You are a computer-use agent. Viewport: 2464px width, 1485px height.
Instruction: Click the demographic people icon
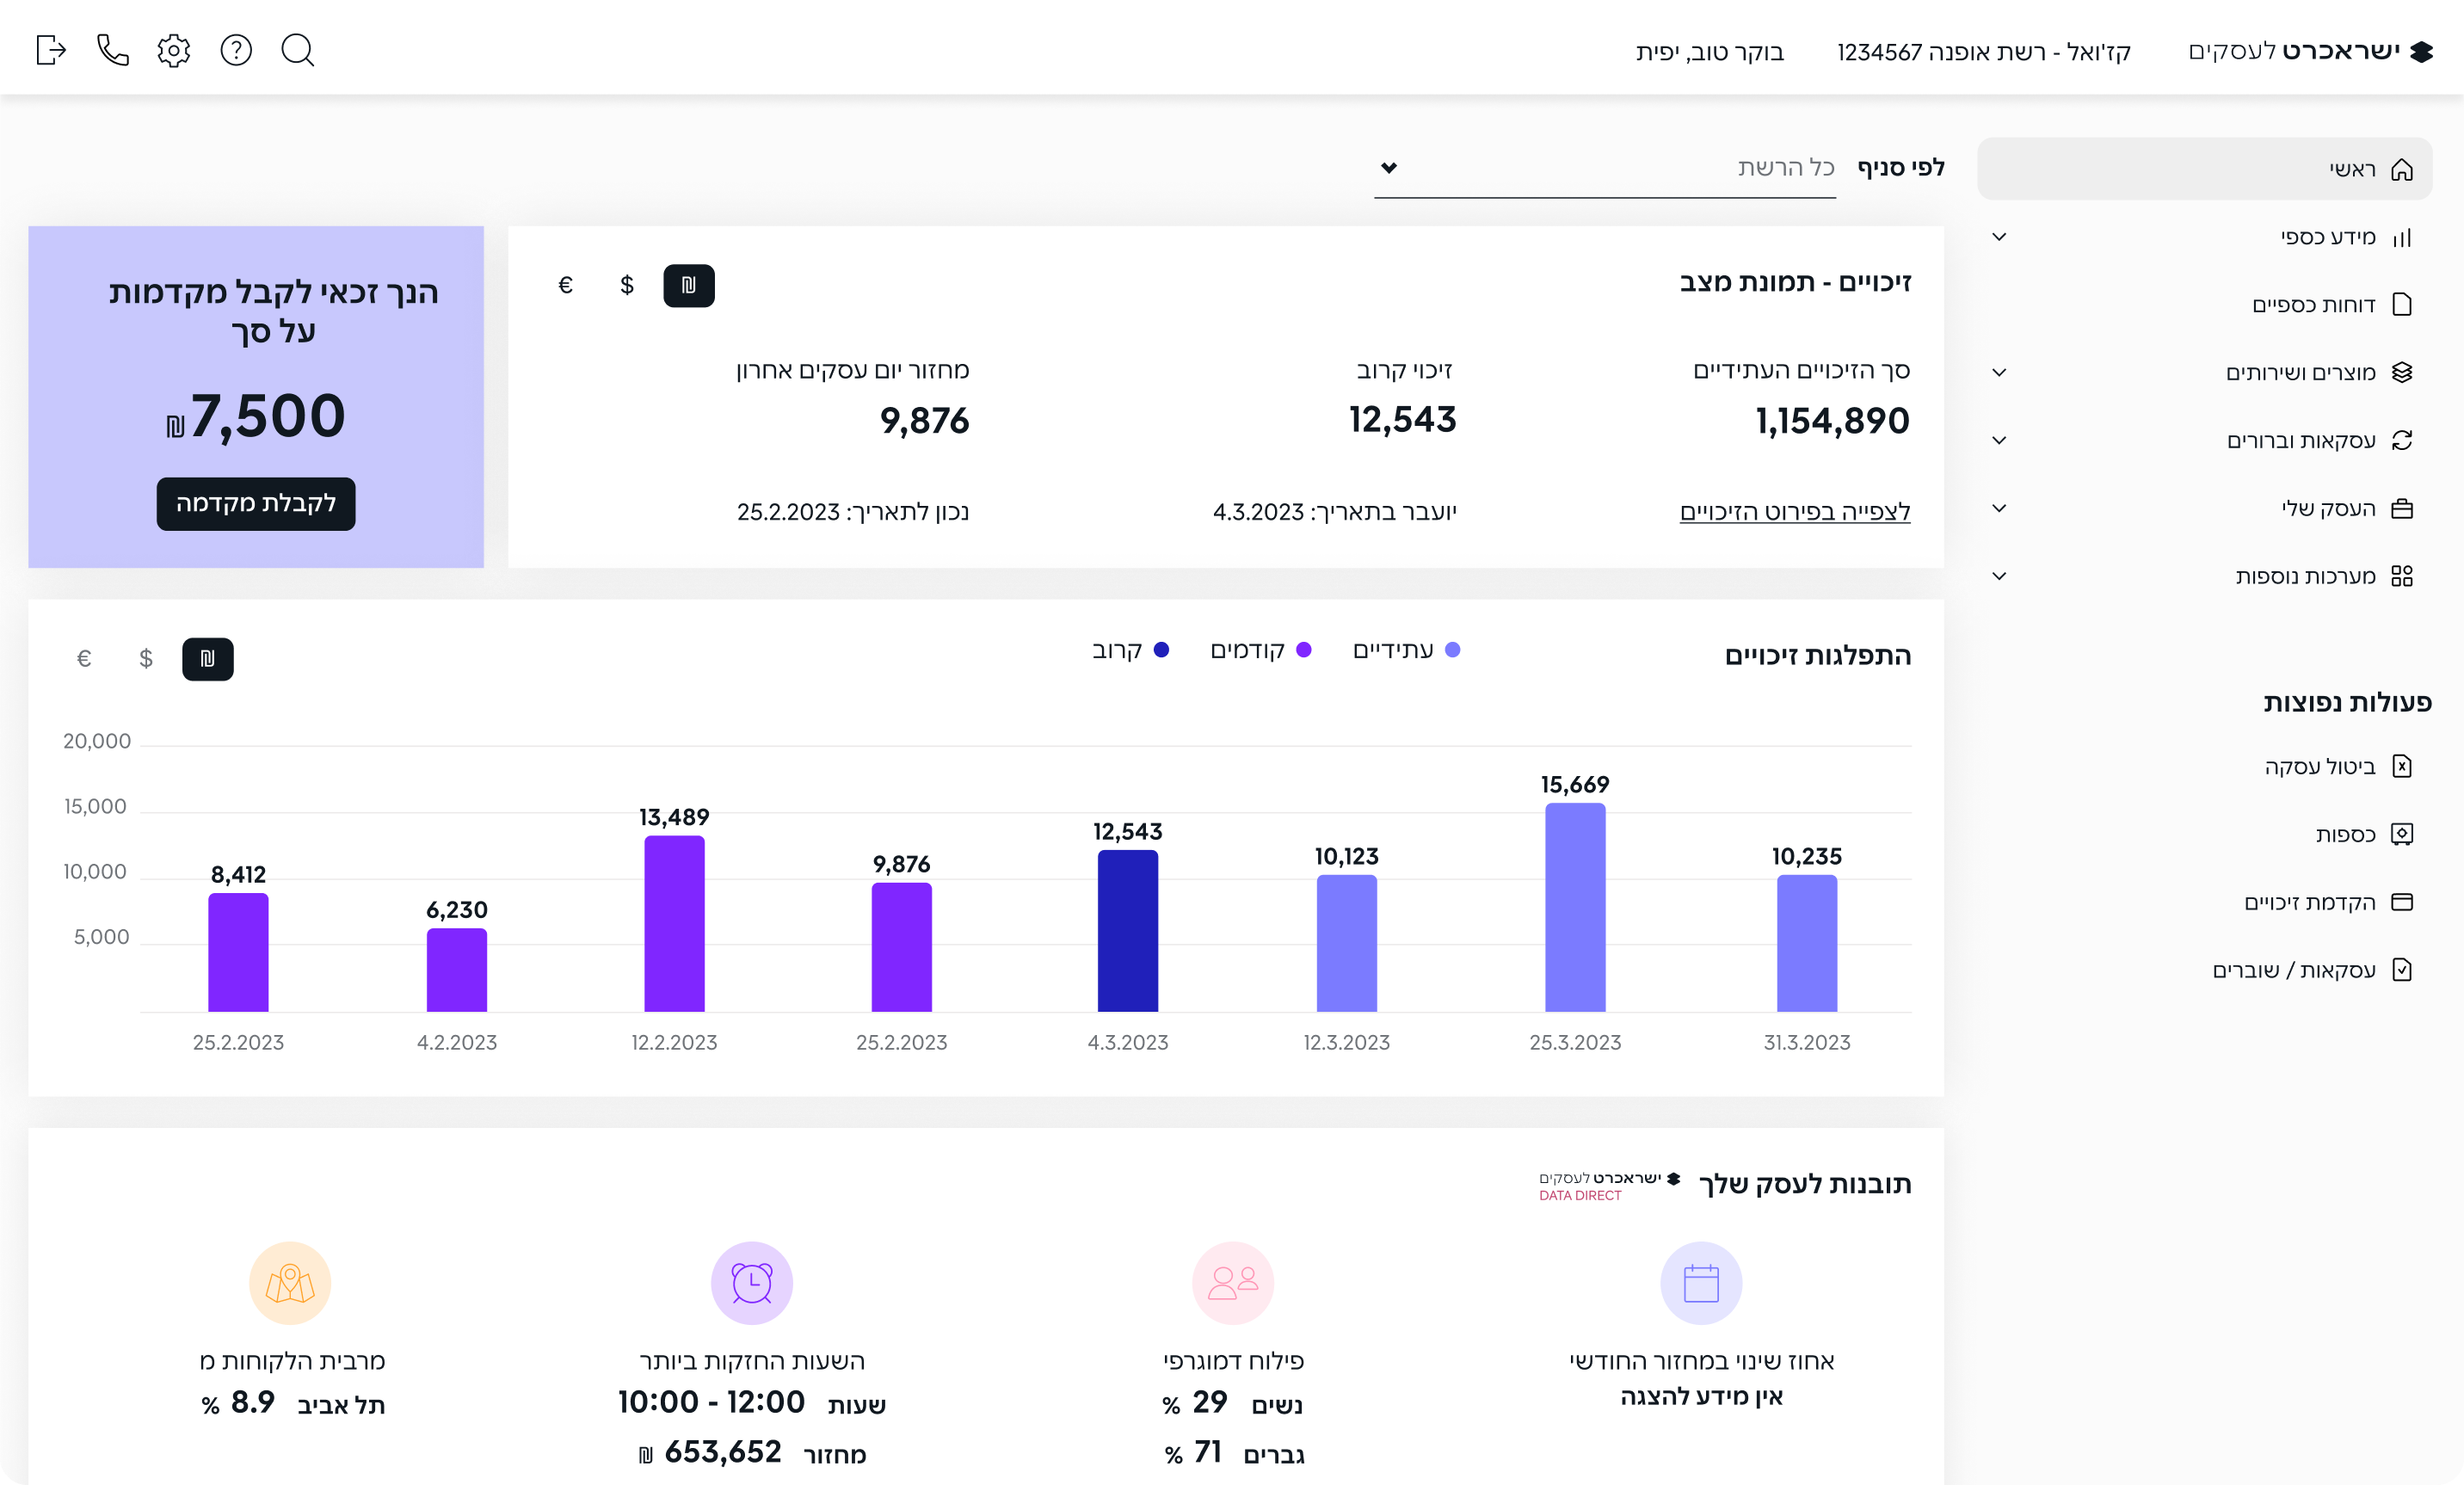[1233, 1283]
